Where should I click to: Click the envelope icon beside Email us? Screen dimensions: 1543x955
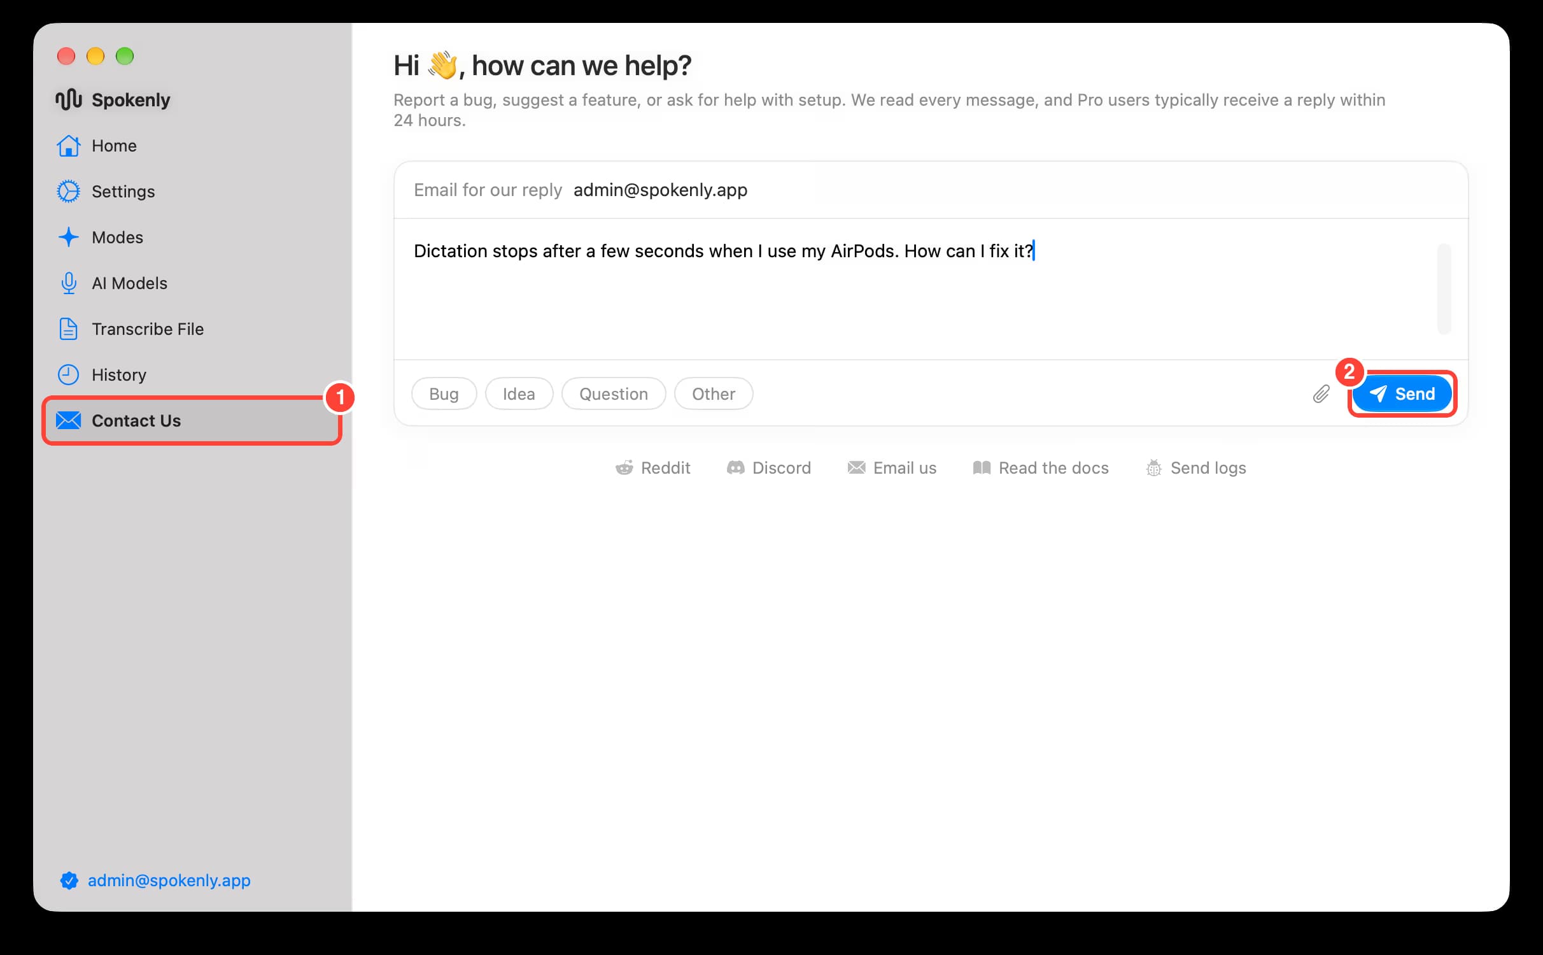857,468
